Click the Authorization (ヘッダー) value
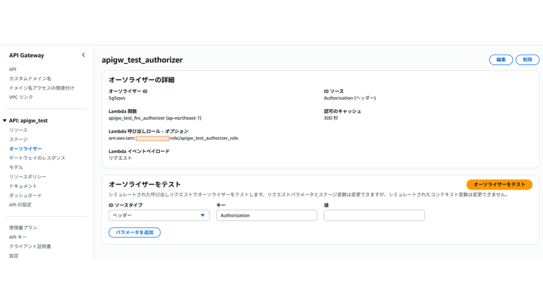The image size is (543, 305). 350,98
